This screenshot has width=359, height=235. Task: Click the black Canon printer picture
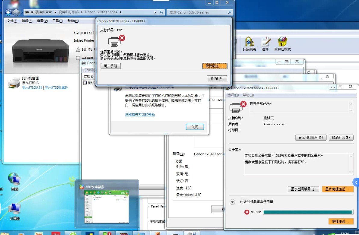(x=41, y=51)
